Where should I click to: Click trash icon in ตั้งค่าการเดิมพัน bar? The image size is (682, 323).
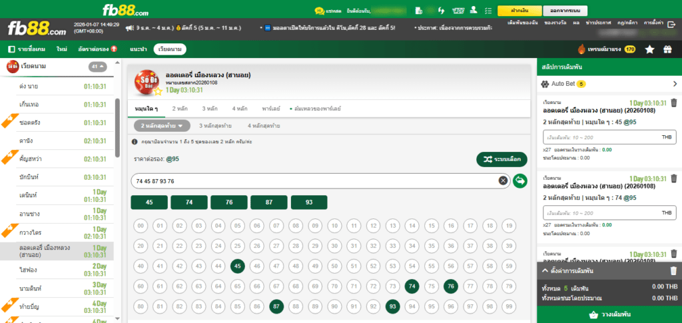click(674, 271)
